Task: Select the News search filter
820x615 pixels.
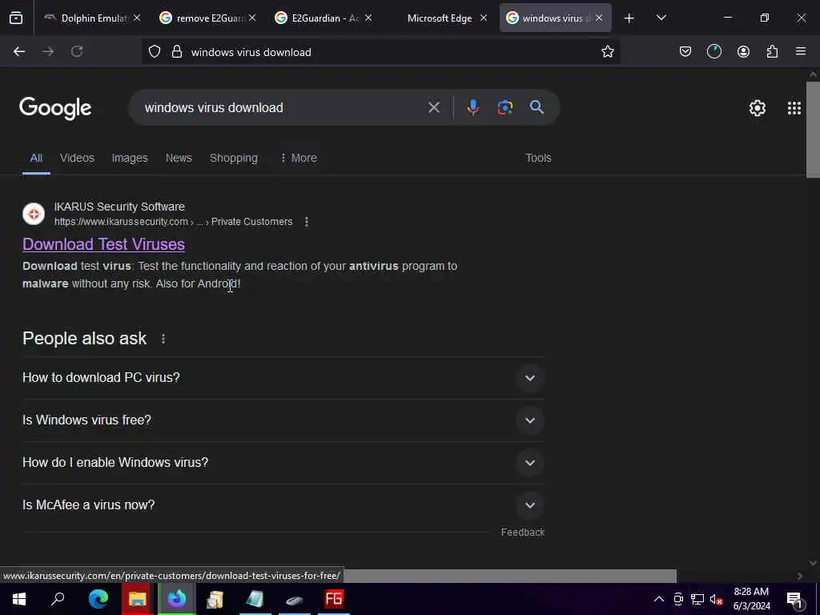Action: tap(179, 158)
